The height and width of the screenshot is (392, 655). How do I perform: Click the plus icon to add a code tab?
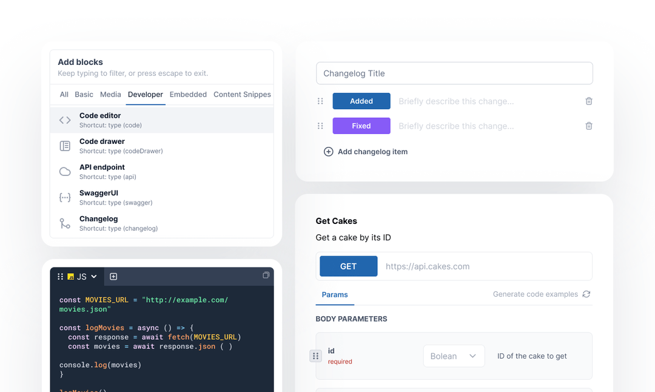coord(113,276)
